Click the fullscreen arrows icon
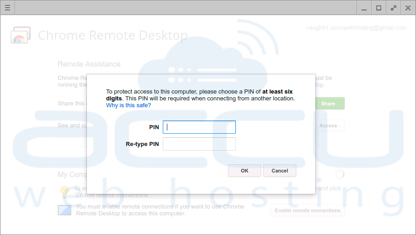Screen dimensions: 416x235 394,8
